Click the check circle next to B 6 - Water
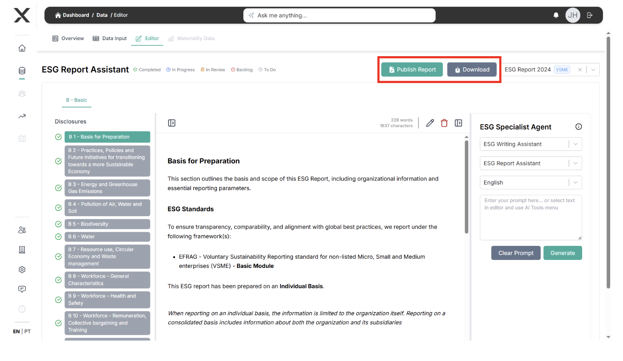Viewport: 623px width, 361px height. tap(59, 237)
